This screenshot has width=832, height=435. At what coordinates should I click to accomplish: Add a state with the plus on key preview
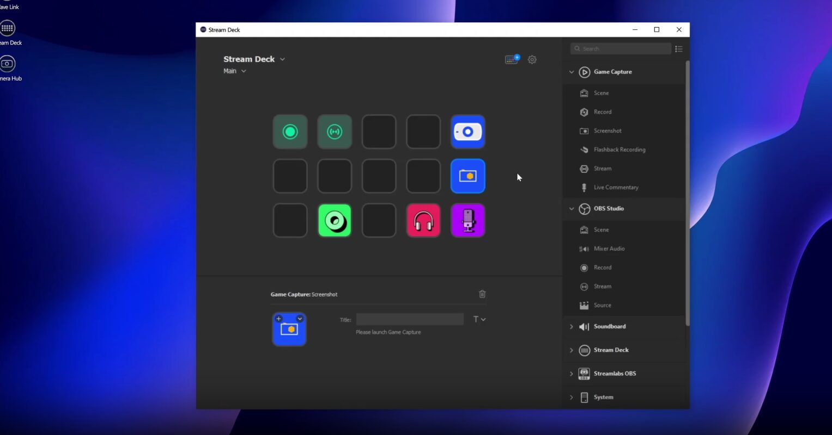[279, 319]
